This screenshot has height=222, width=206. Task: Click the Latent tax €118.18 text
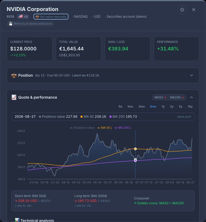86,75
